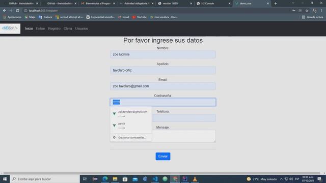Screen dimensions: 326x183
Task: Focus the Telefono input field
Action: click(184, 118)
